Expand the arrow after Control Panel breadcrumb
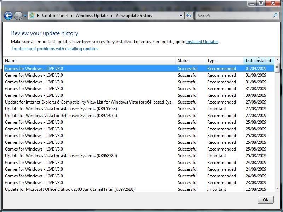Viewport: 283px width, 212px height. point(72,16)
